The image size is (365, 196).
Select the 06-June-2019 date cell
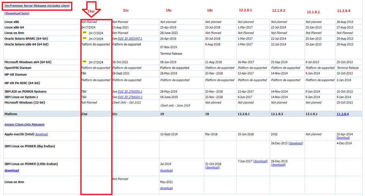coord(169,97)
